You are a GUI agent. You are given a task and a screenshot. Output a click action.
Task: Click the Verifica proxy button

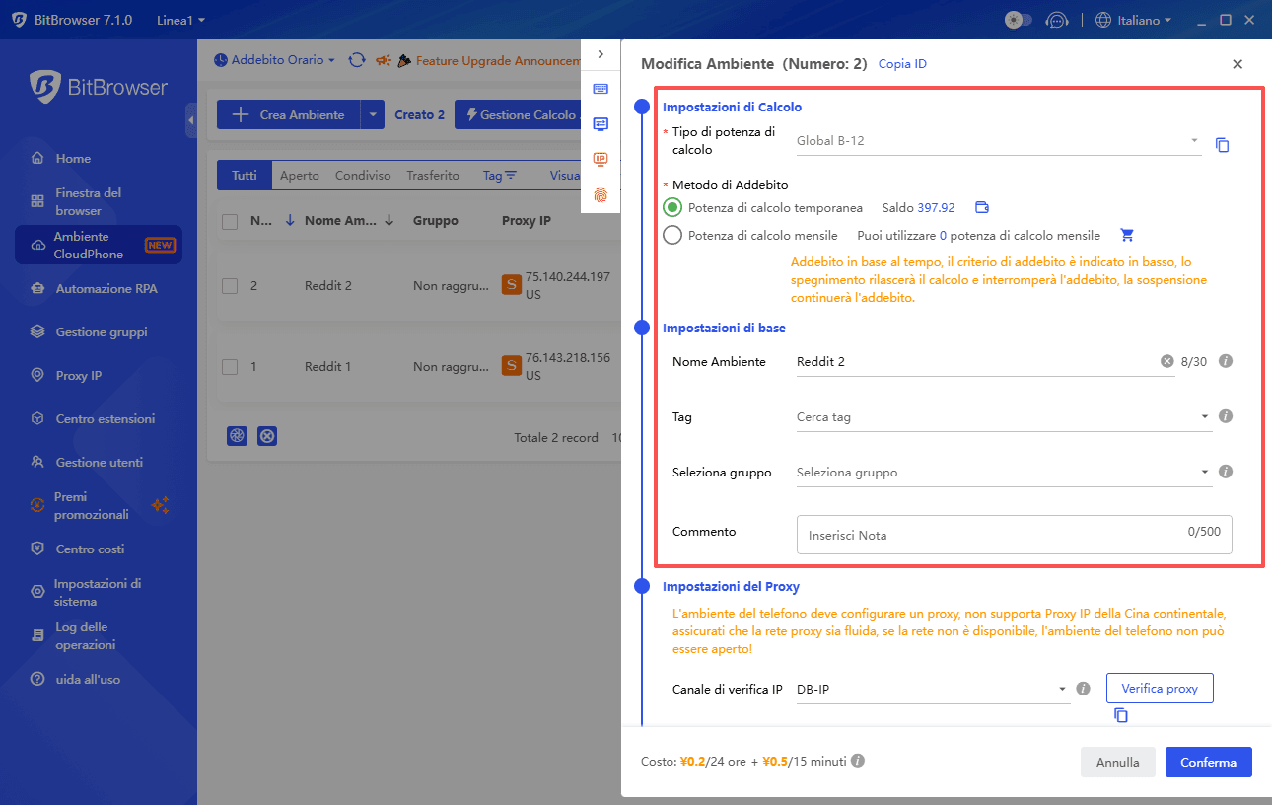point(1160,688)
